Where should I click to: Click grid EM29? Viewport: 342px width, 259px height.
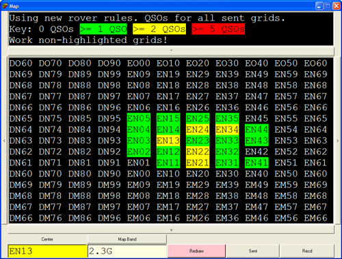coord(198,185)
